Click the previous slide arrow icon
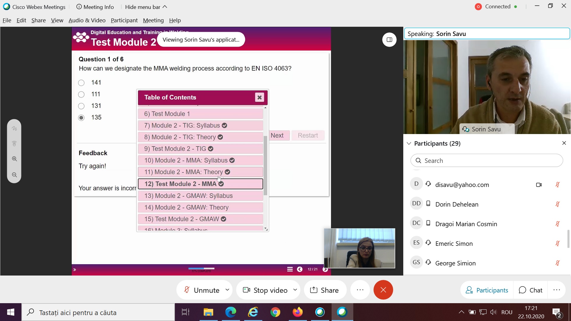Viewport: 571px width, 321px height. [300, 269]
